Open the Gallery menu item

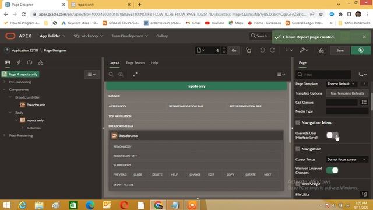tap(162, 36)
